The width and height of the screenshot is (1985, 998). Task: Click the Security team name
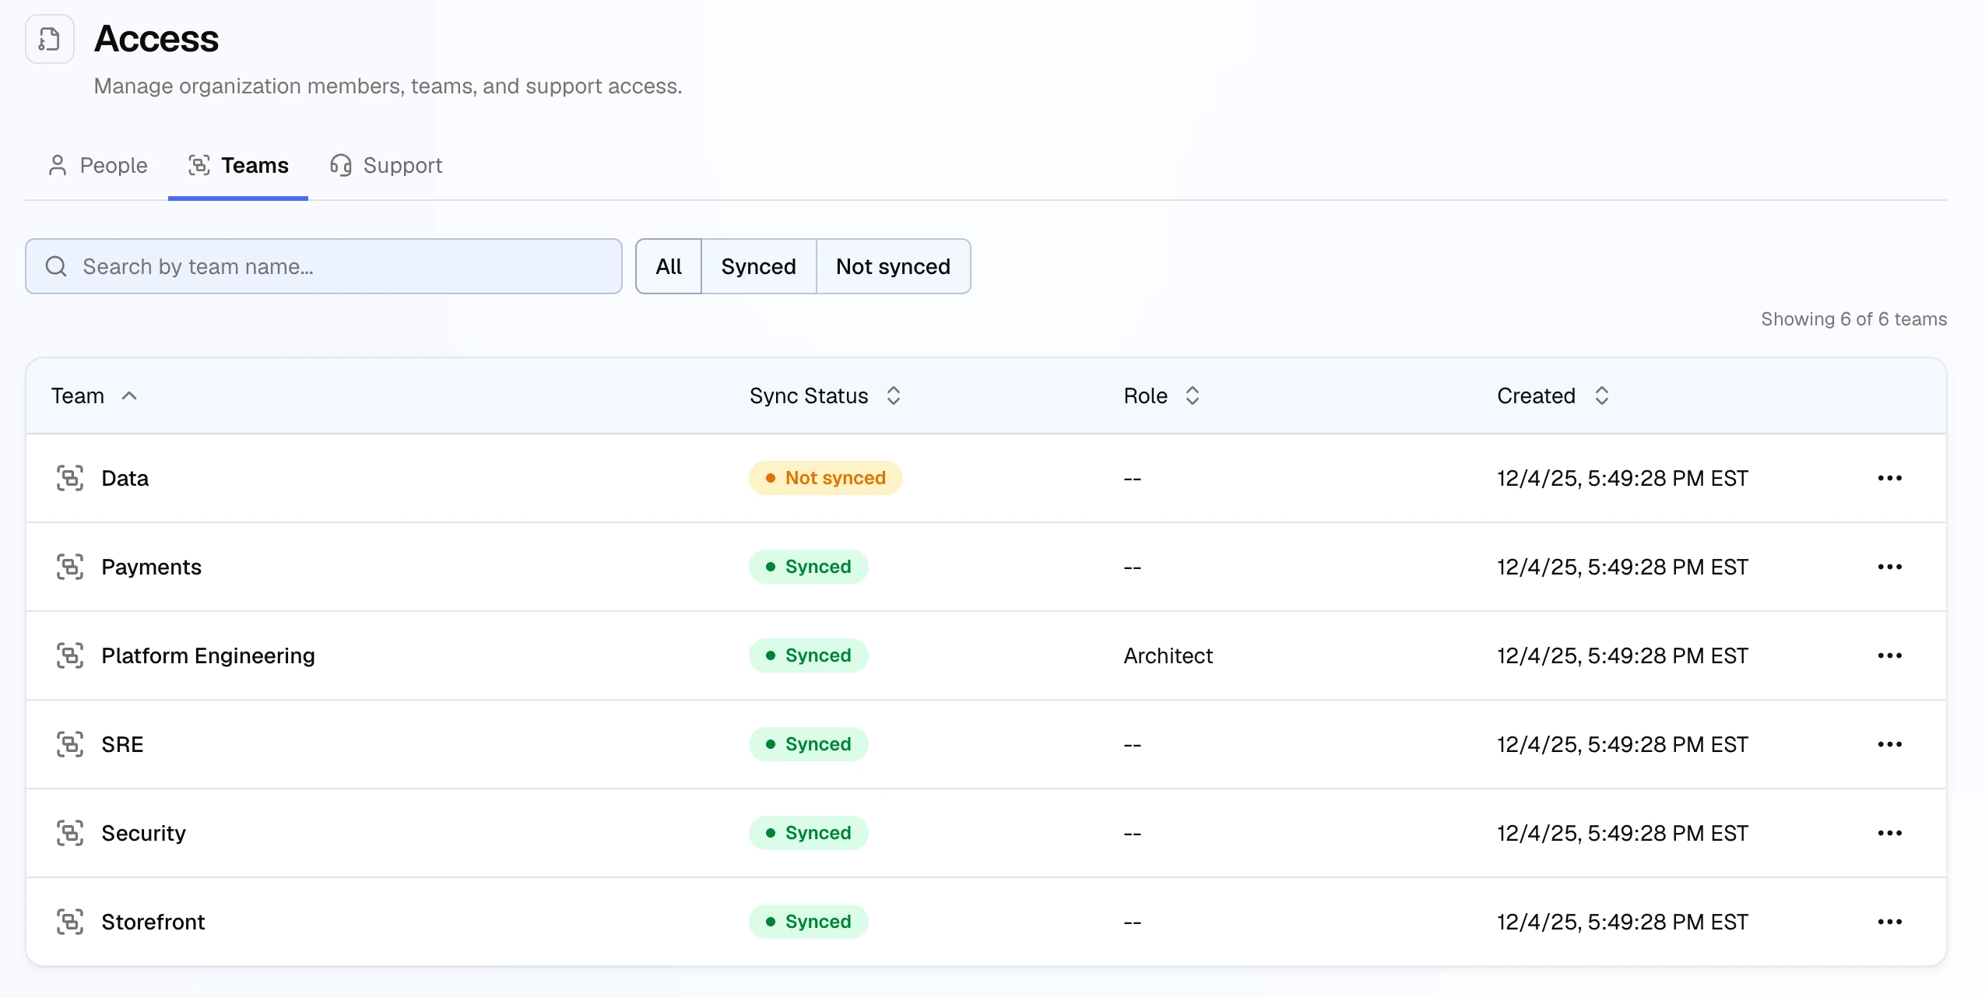click(143, 833)
